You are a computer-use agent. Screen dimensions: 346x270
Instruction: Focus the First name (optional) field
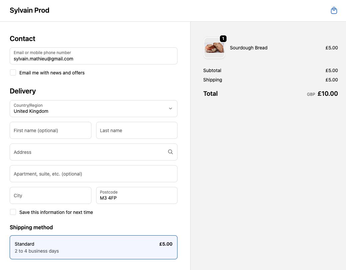(50, 130)
